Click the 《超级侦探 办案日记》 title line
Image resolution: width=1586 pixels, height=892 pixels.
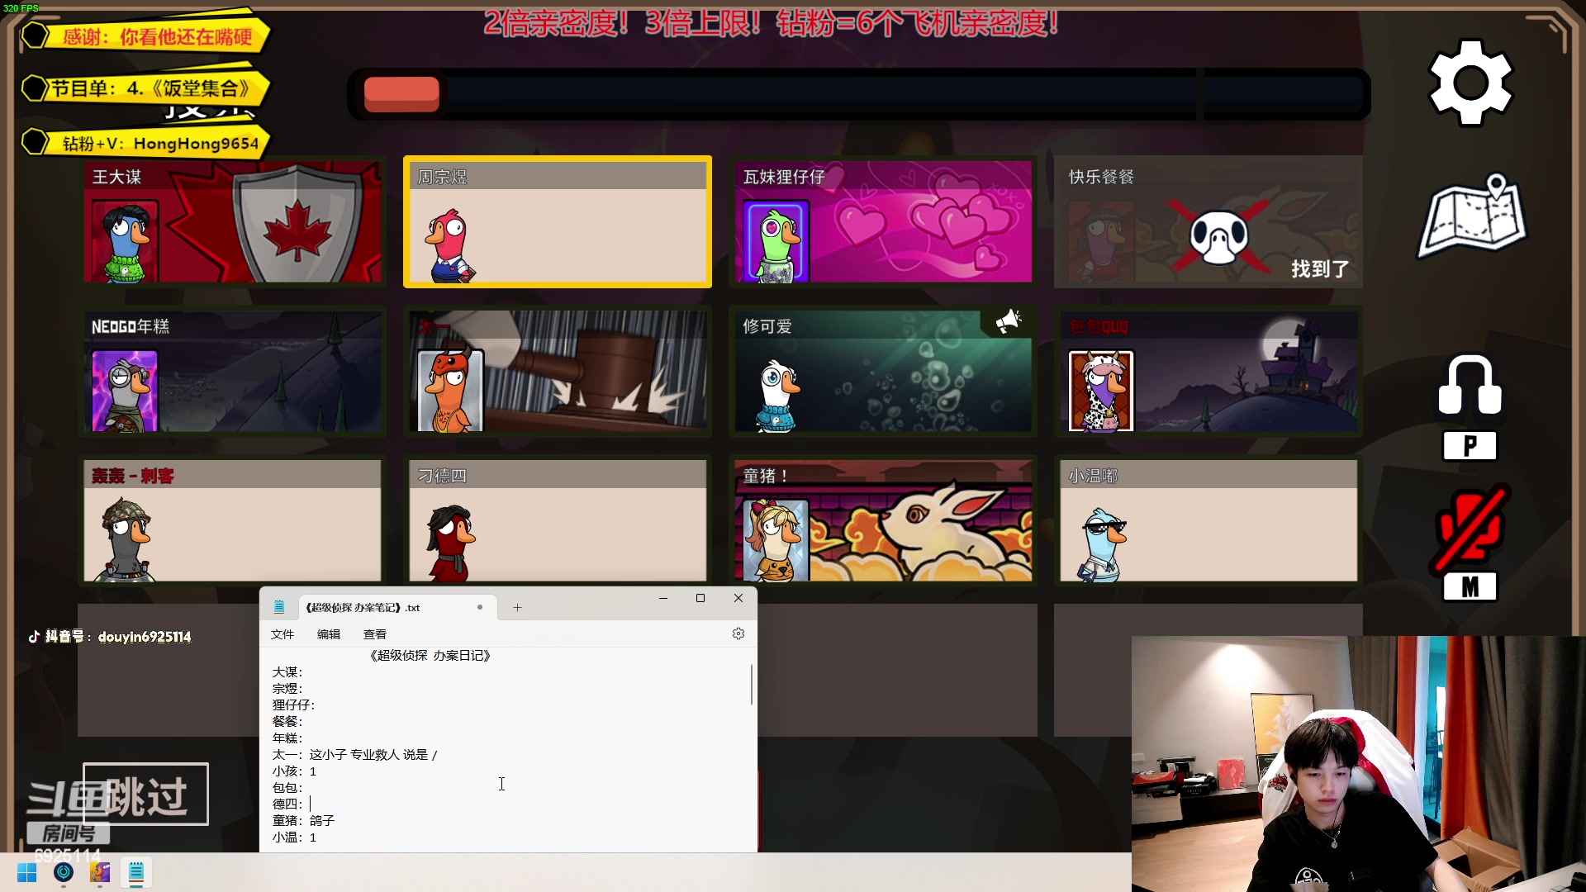[x=430, y=656]
